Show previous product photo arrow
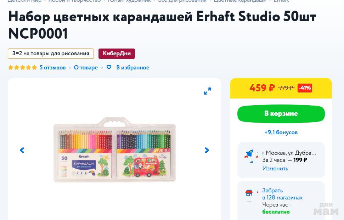The width and height of the screenshot is (344, 220). pos(22,150)
